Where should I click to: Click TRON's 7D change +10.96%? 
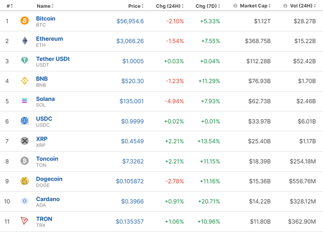(209, 222)
